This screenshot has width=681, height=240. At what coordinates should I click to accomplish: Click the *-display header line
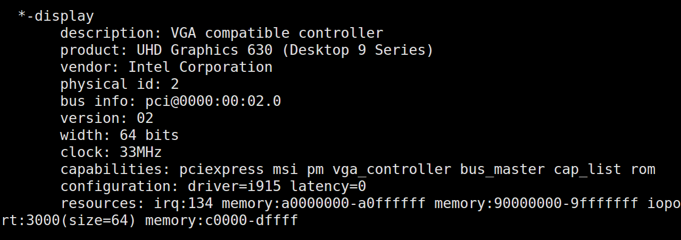point(56,16)
